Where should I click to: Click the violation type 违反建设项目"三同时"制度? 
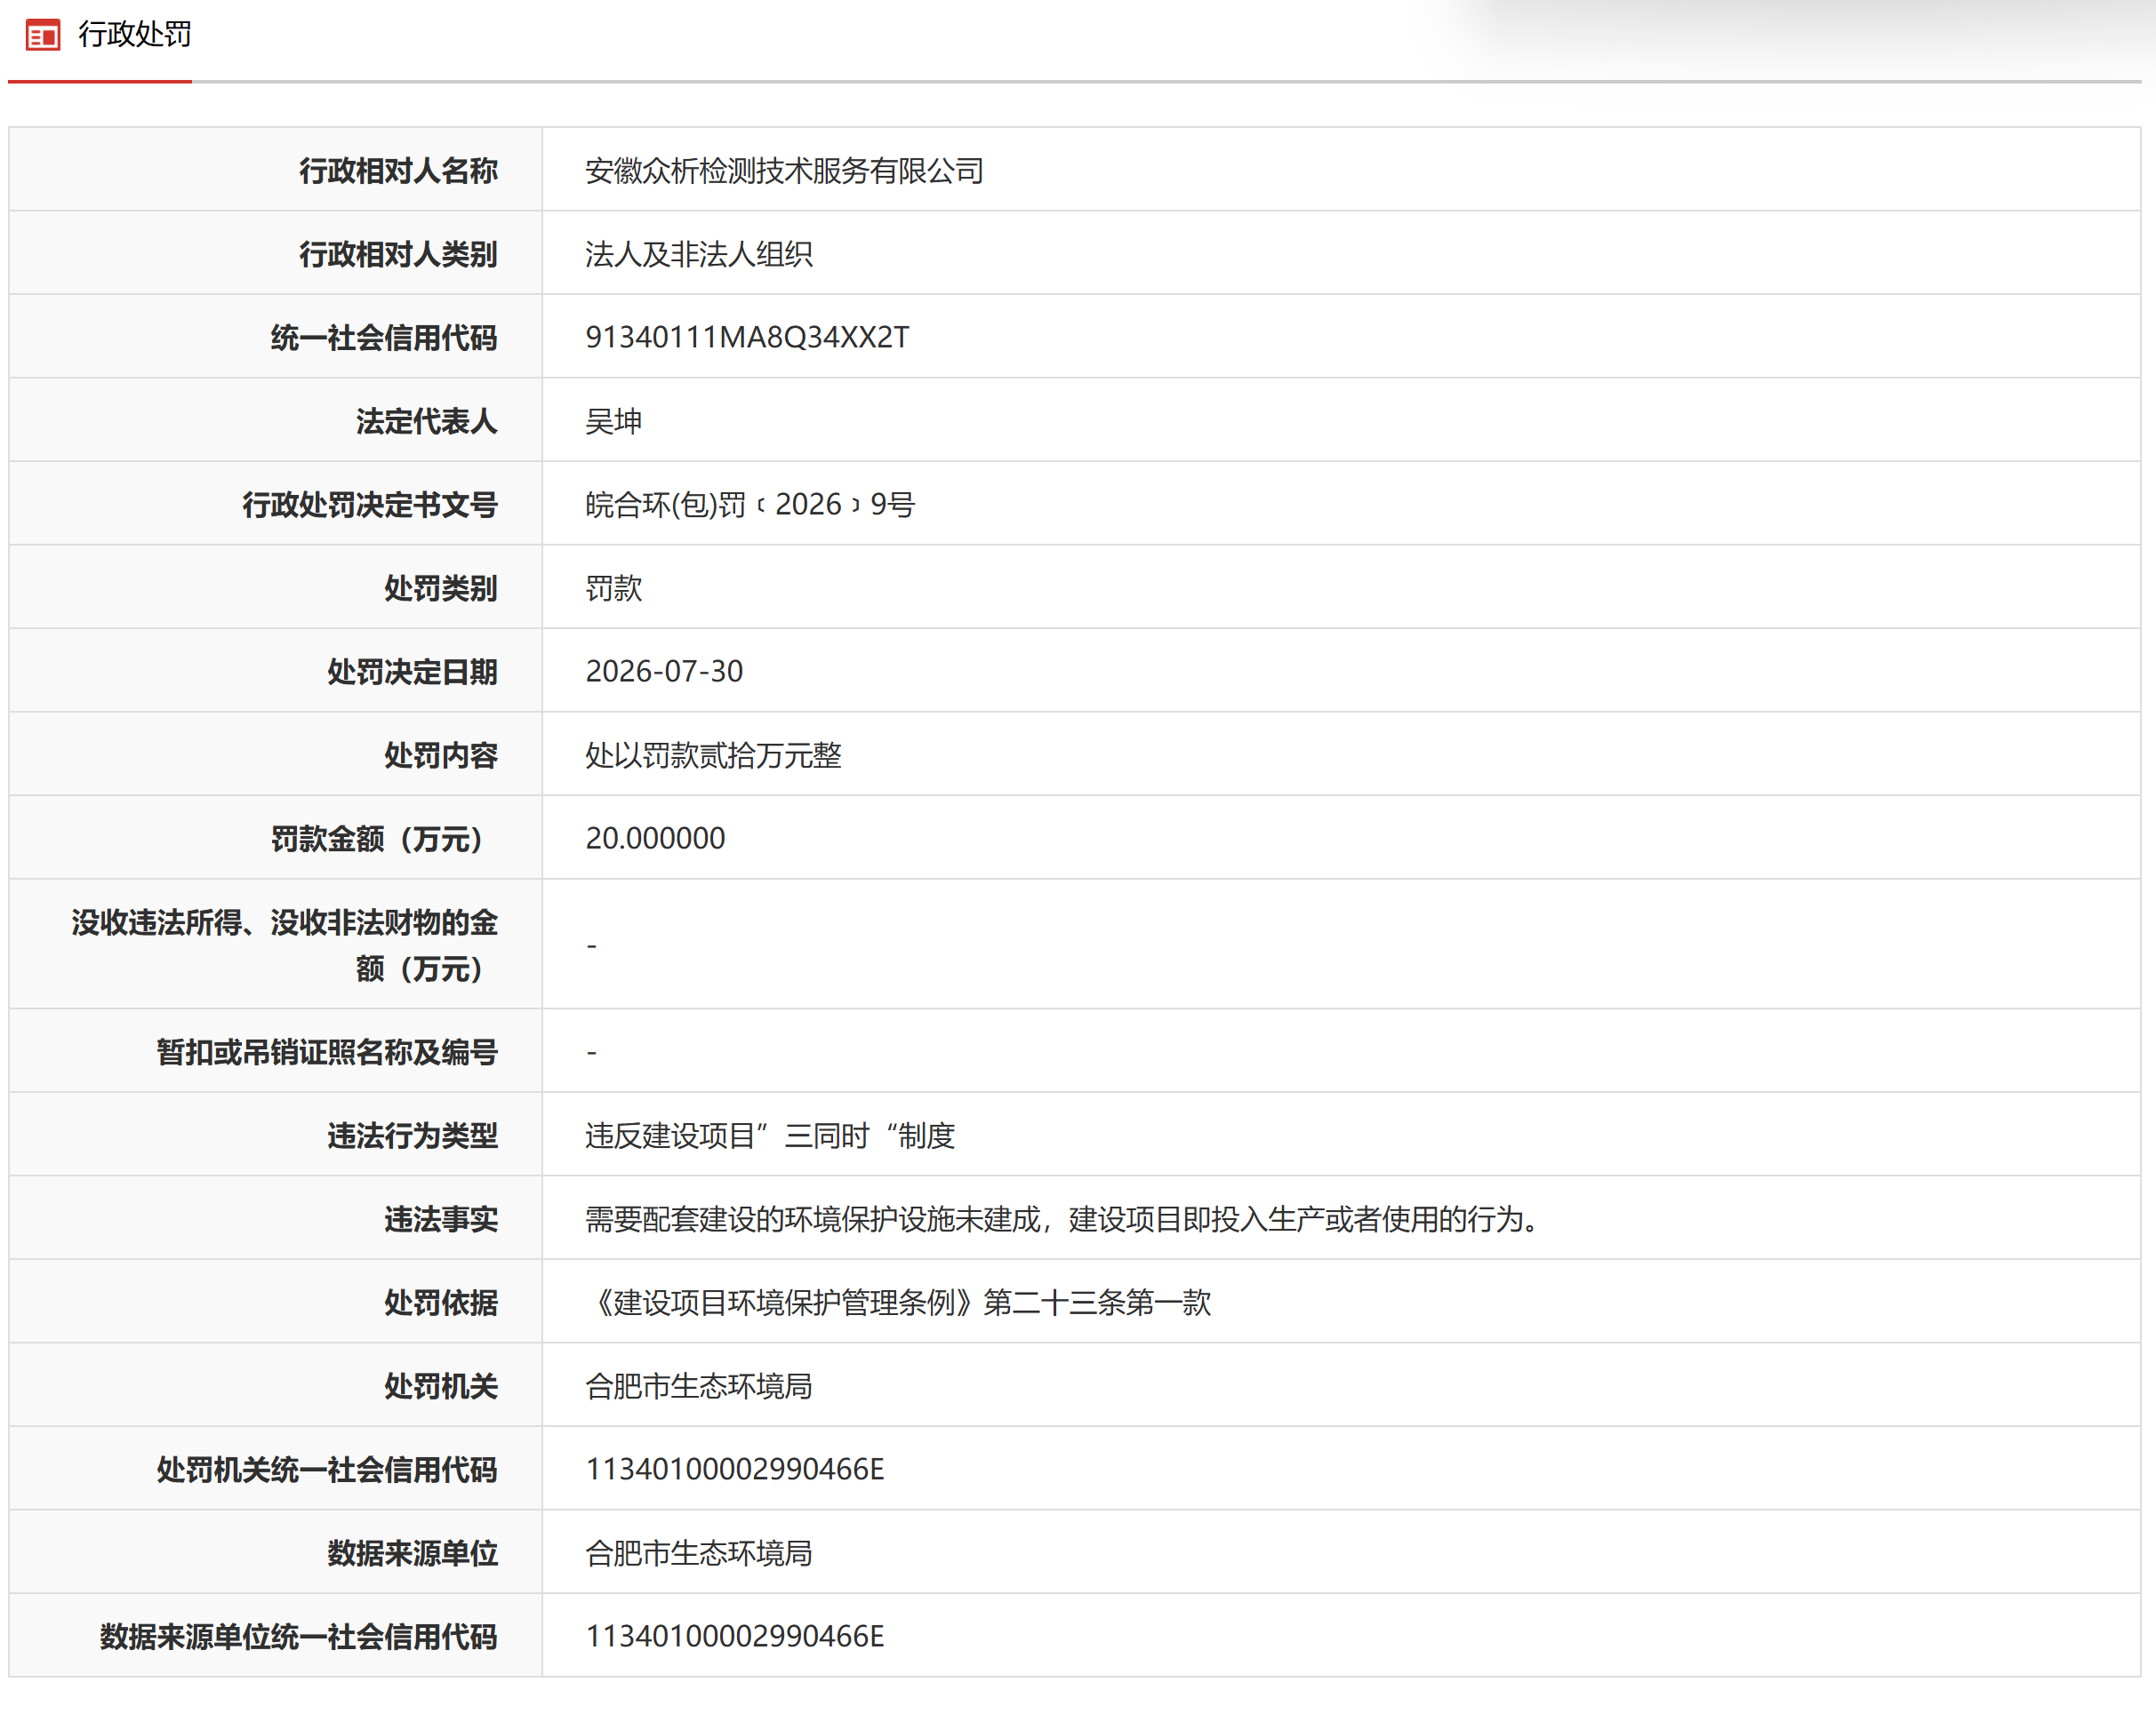click(x=770, y=1136)
